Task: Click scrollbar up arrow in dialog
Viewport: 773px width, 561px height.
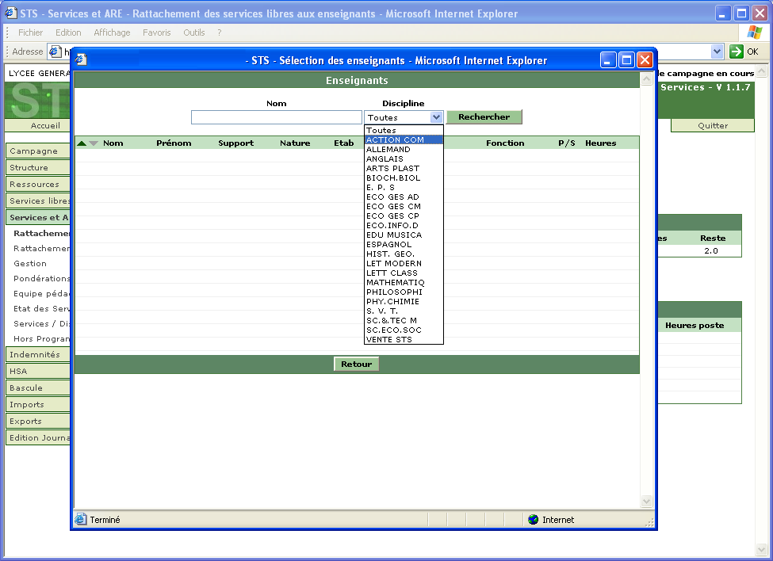Action: coord(646,78)
